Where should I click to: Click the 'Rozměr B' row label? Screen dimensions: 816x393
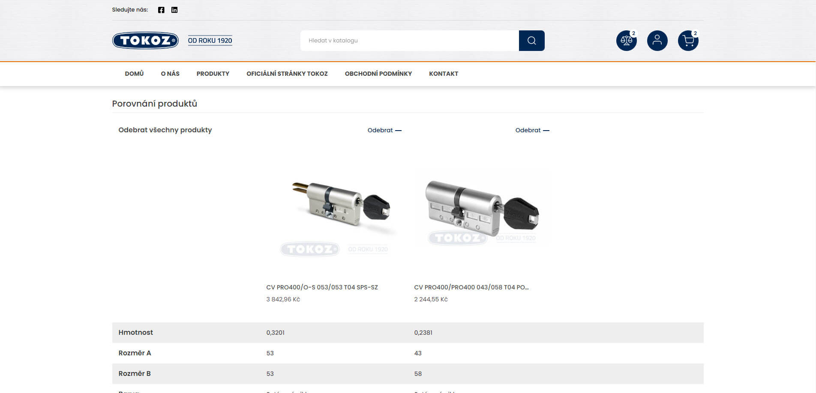coord(135,373)
